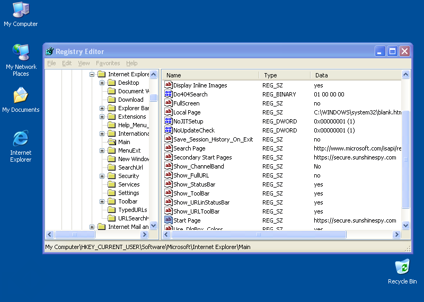Screen dimensions: 424x302
Task: Click the Toolbar key folder icon
Action: pyautogui.click(x=112, y=201)
